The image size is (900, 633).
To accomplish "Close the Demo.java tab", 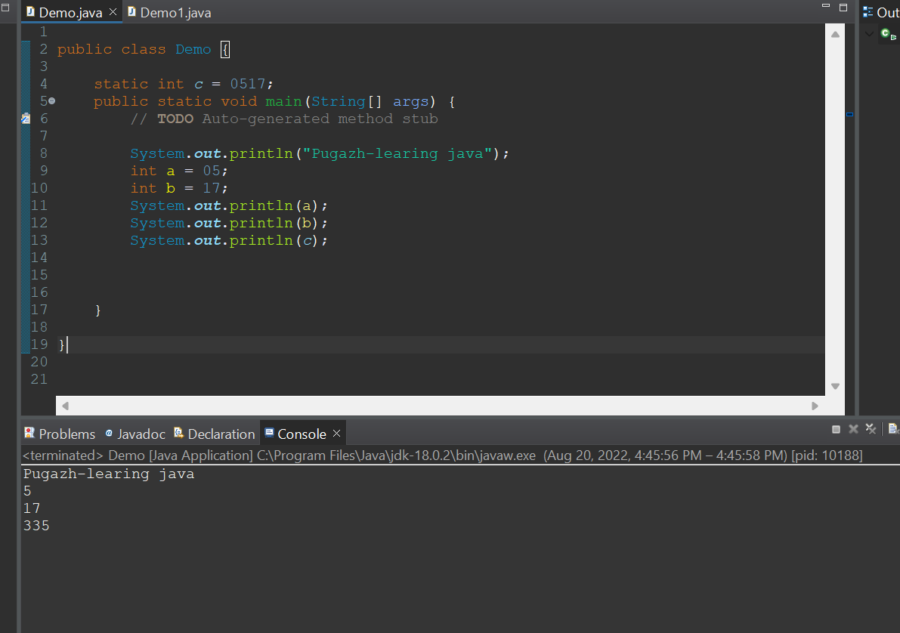I will click(113, 11).
